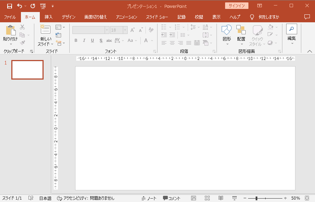Click the accessibility status (アクセシビリティ: 問題ありません)
This screenshot has height=202, width=315.
click(x=85, y=198)
